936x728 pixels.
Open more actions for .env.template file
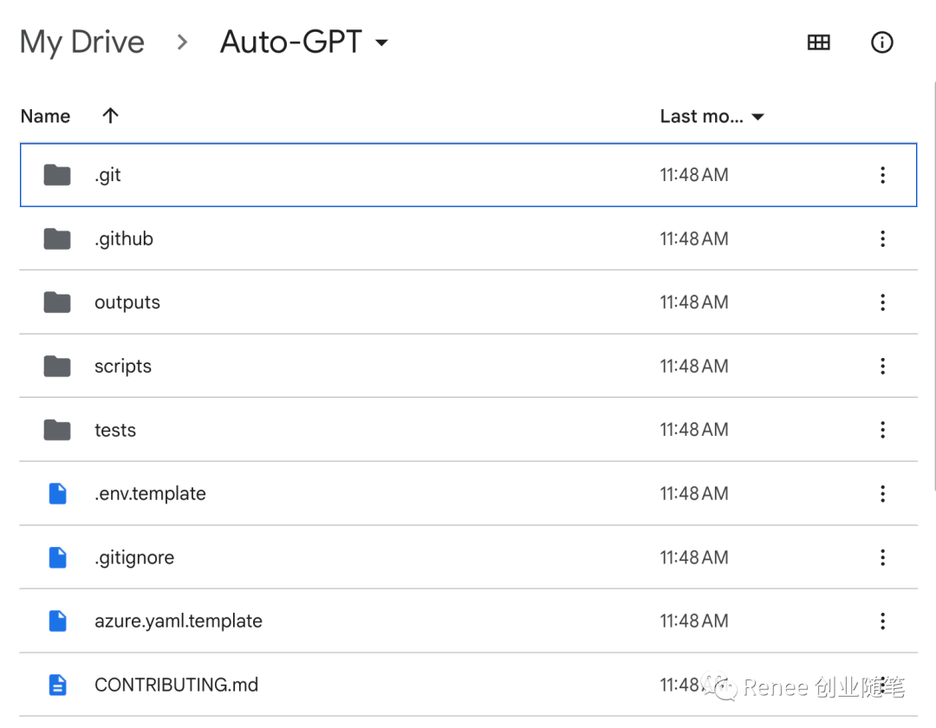[882, 493]
